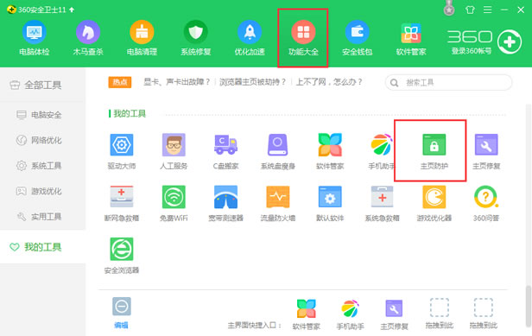This screenshot has height=336, width=532.
Task: Open 电脑清理 cleaner
Action: 142,38
